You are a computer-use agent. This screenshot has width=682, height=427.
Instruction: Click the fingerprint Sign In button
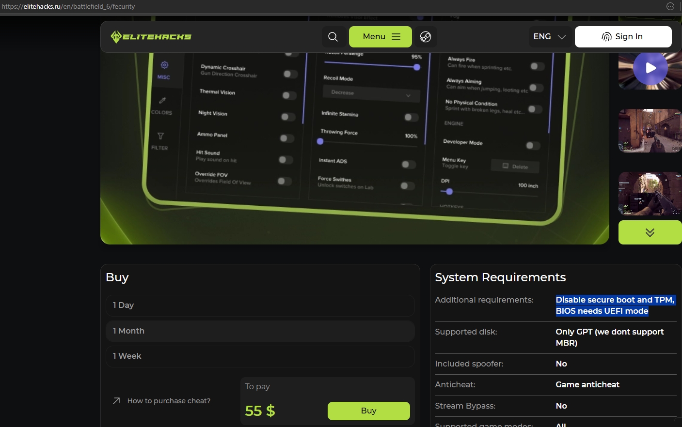click(623, 37)
